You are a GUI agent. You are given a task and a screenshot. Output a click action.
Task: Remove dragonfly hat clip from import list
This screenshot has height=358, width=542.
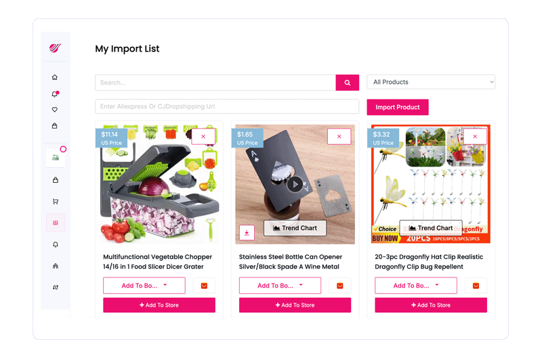[x=475, y=136]
